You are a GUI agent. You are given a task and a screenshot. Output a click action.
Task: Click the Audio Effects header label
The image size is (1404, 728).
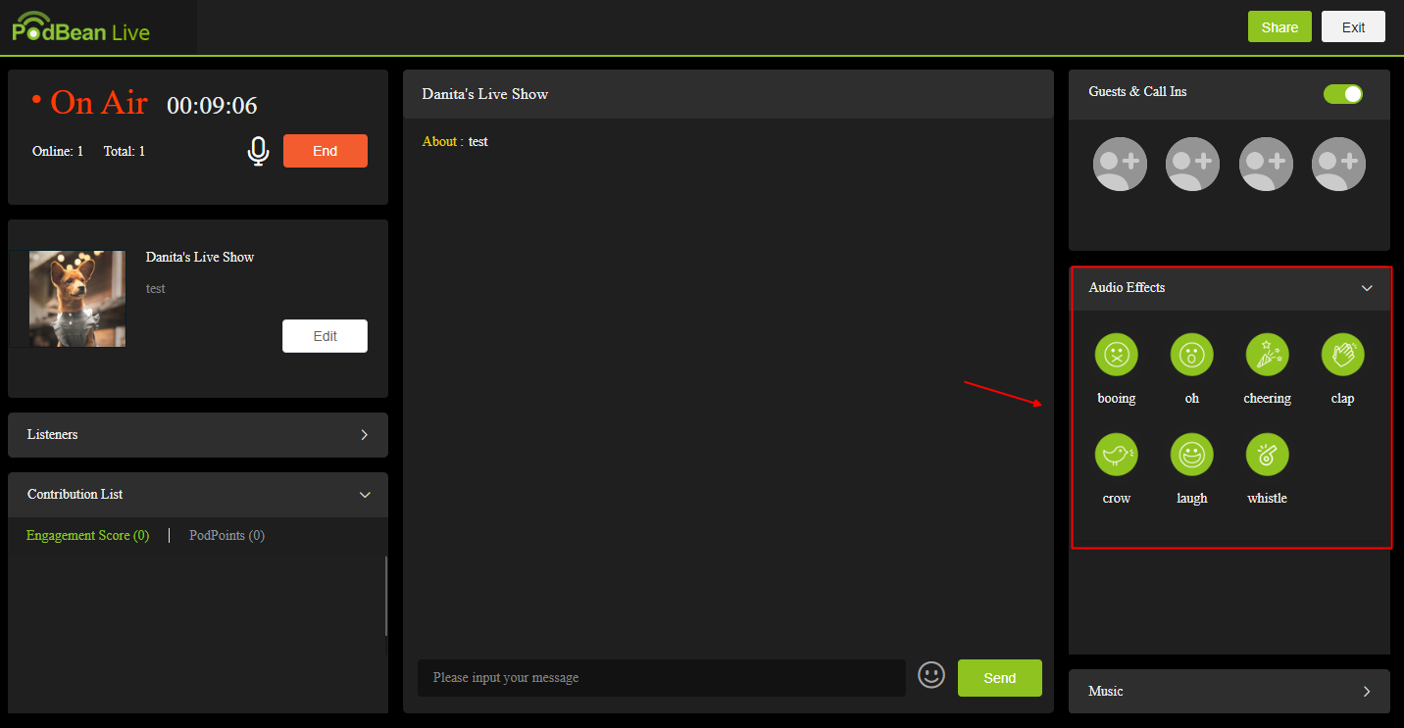pyautogui.click(x=1127, y=287)
